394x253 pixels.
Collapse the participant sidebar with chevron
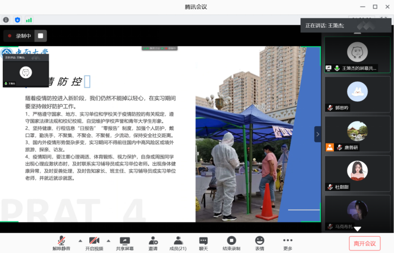click(x=318, y=134)
